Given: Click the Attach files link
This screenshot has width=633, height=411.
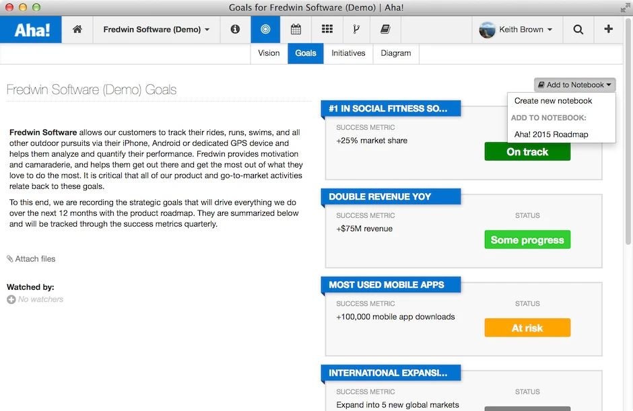Looking at the screenshot, I should click(x=35, y=259).
